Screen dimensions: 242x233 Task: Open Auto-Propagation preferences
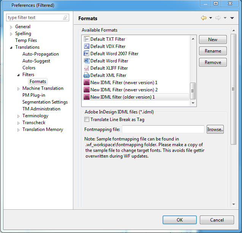point(41,54)
